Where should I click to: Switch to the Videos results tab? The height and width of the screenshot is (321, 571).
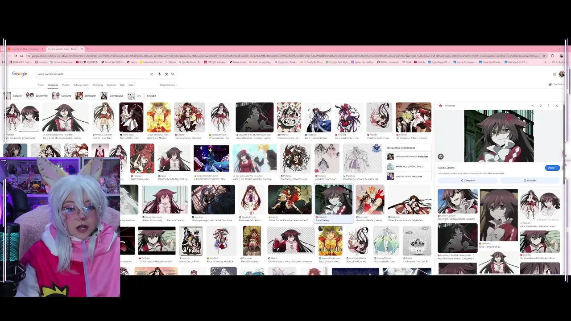click(66, 85)
